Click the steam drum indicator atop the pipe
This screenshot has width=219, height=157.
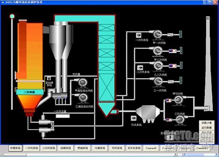12,16
